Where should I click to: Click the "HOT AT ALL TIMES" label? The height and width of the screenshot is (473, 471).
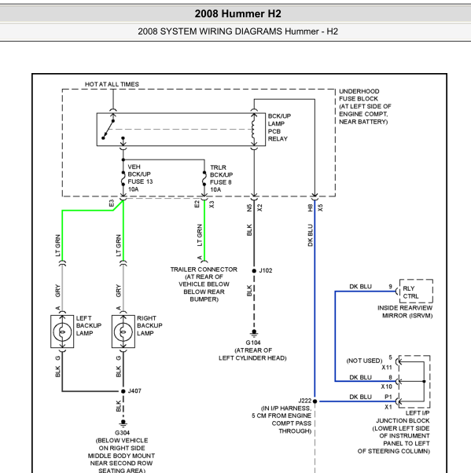click(x=112, y=84)
